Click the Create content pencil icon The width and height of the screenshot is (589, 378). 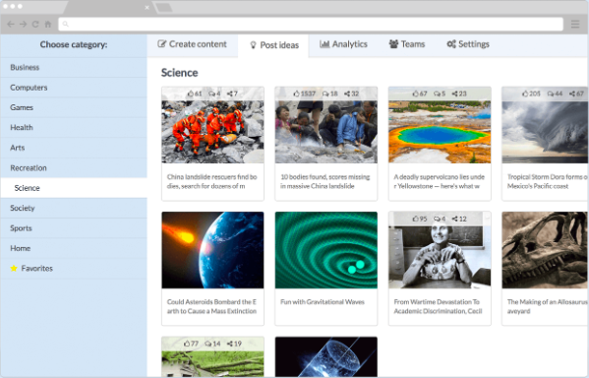coord(161,44)
